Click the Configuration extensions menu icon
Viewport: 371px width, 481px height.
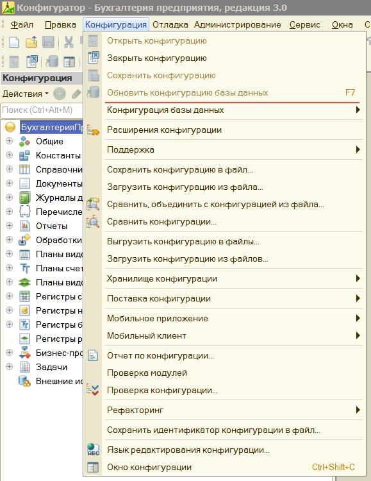click(93, 130)
